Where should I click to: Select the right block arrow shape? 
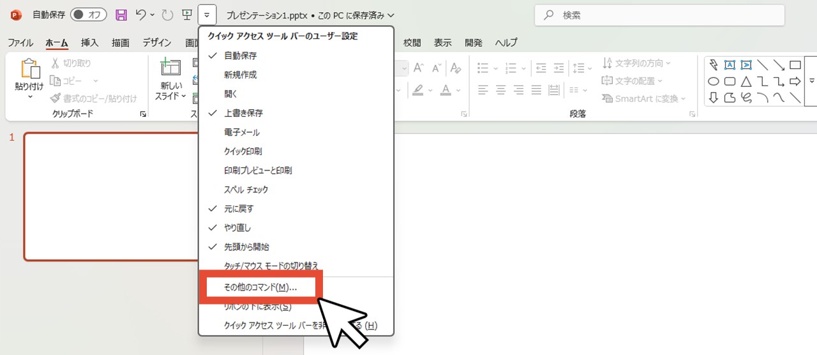point(795,81)
